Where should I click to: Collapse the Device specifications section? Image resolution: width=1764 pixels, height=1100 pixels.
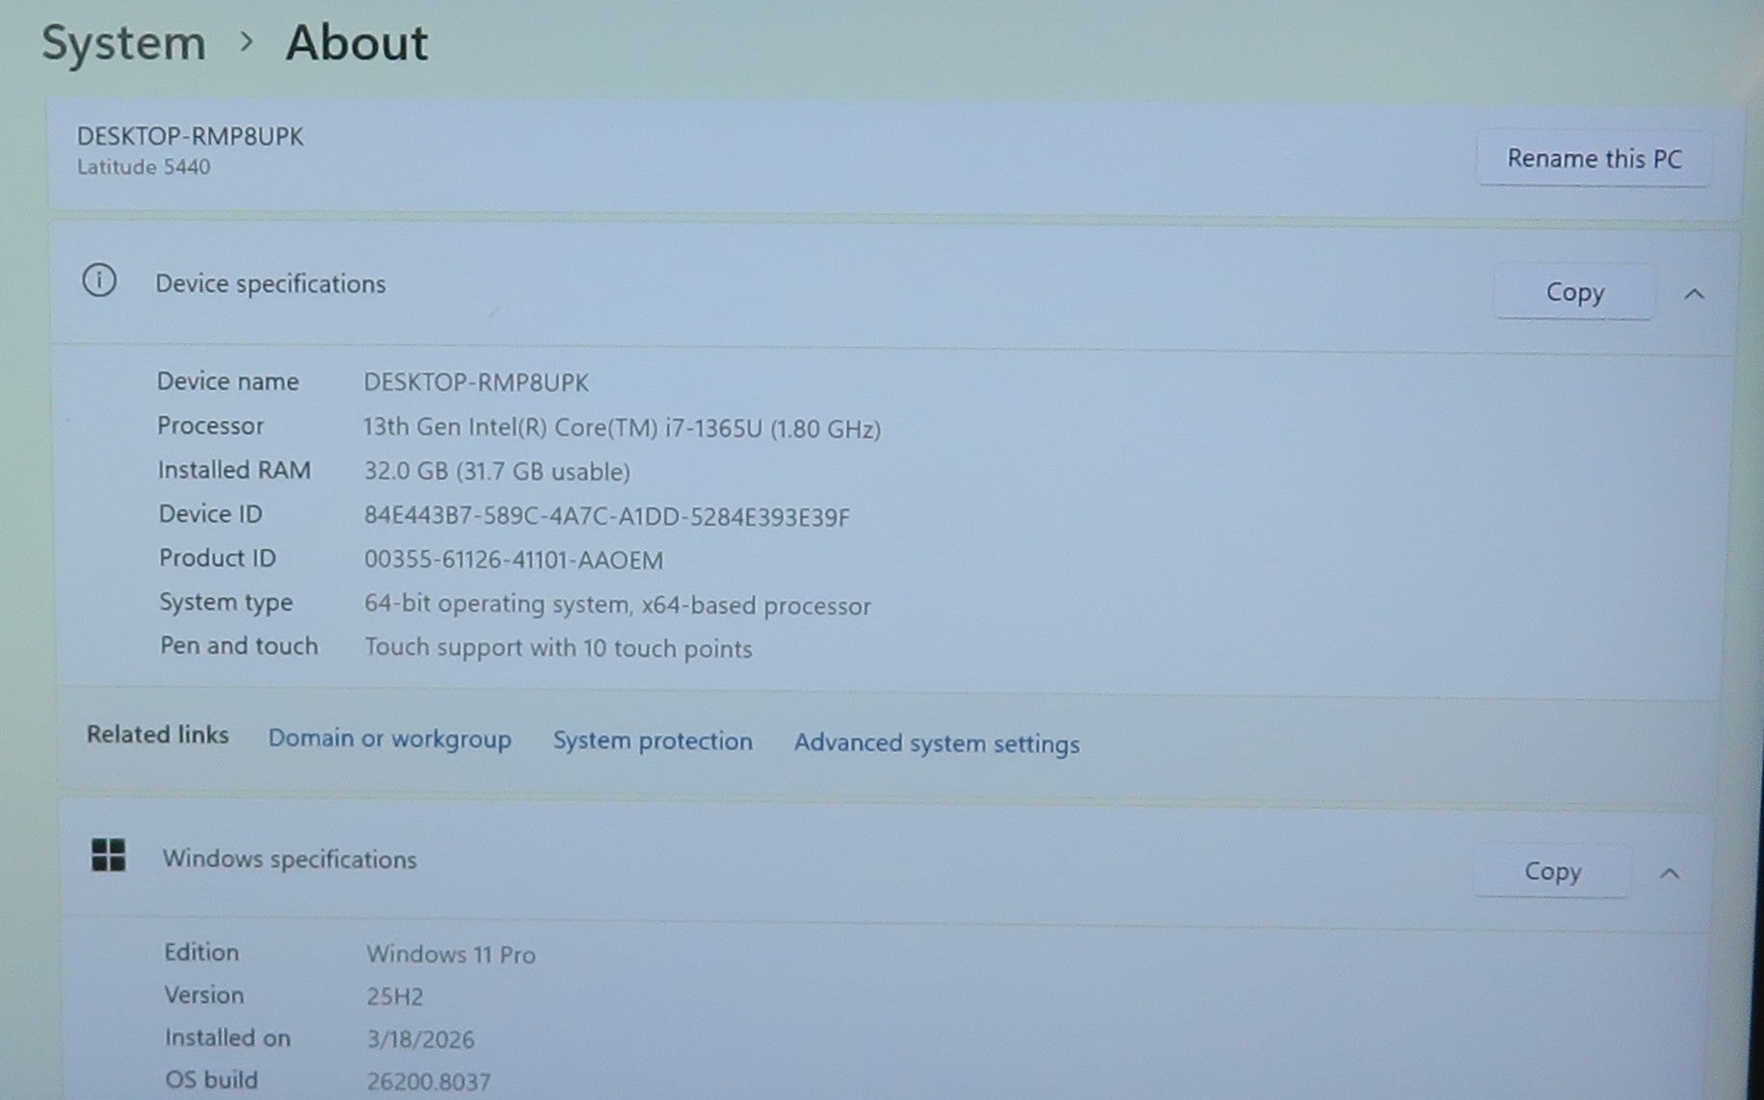point(1694,294)
